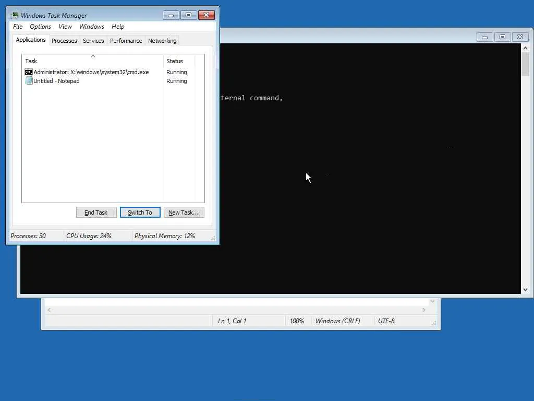Click the Physical Memory: 12% status entry
The image size is (534, 401).
coord(164,236)
